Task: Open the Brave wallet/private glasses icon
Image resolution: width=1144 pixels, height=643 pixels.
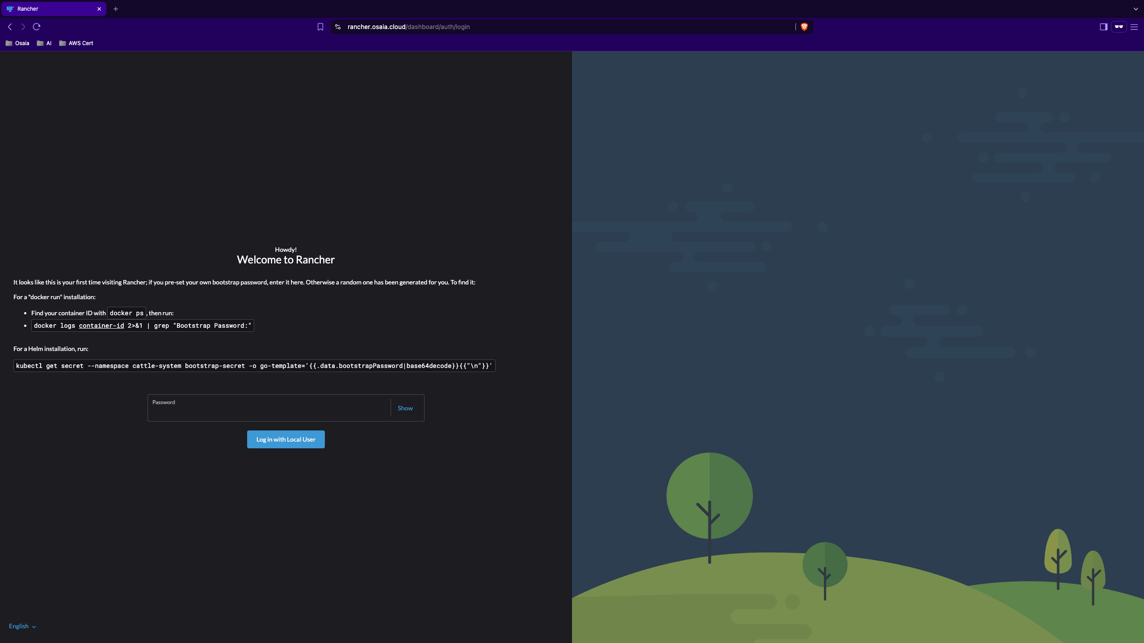Action: 1119,27
